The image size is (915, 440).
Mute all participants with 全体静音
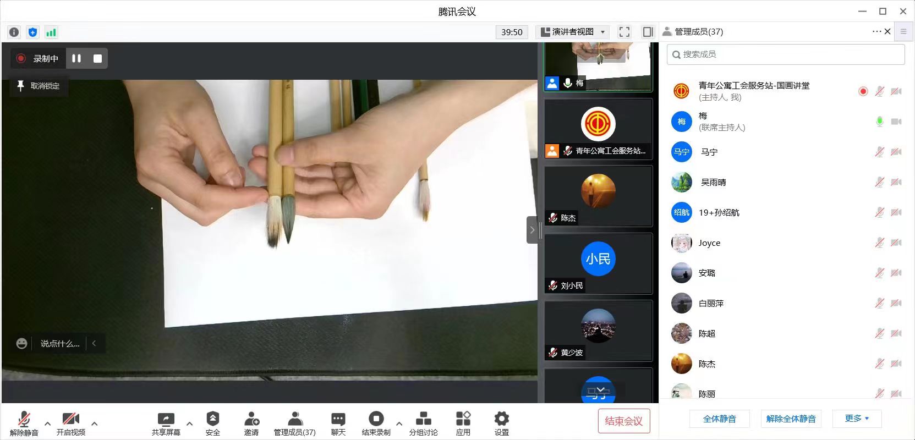[x=719, y=419]
